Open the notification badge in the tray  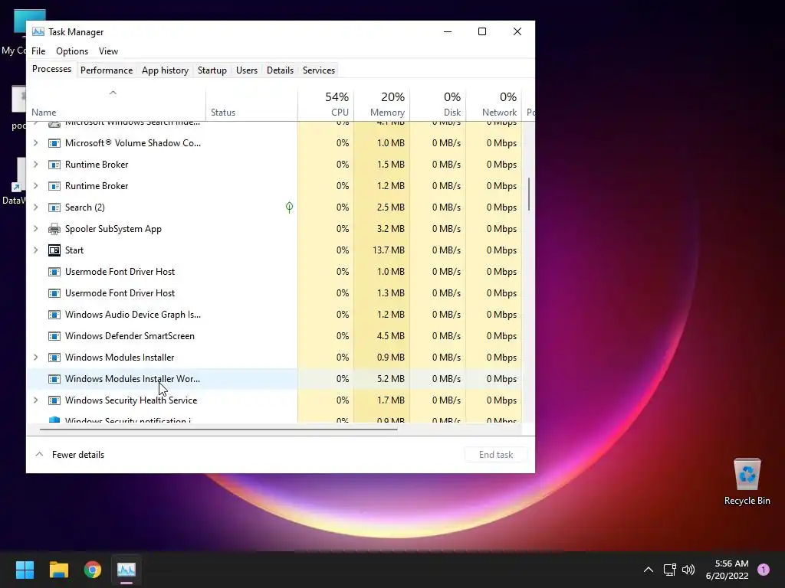(764, 570)
